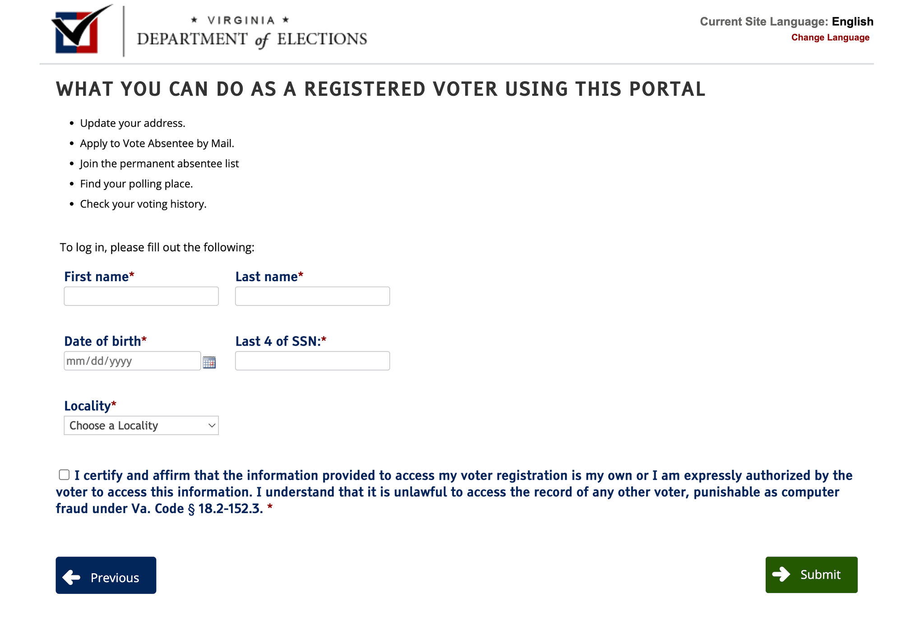Click the Apply to Vote Absentee by Mail text
The width and height of the screenshot is (924, 644).
coord(157,143)
